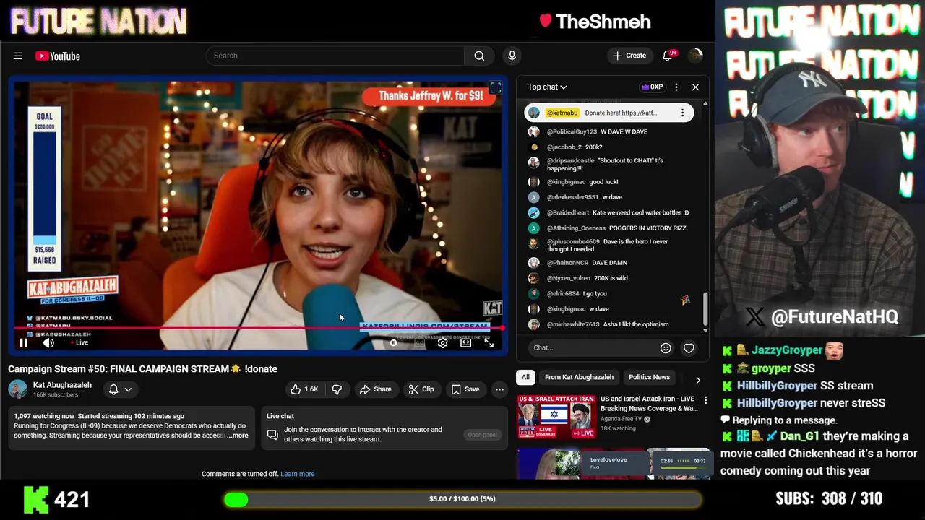Expand the description with ...more
Viewport: 925px width, 520px height.
pyautogui.click(x=238, y=435)
